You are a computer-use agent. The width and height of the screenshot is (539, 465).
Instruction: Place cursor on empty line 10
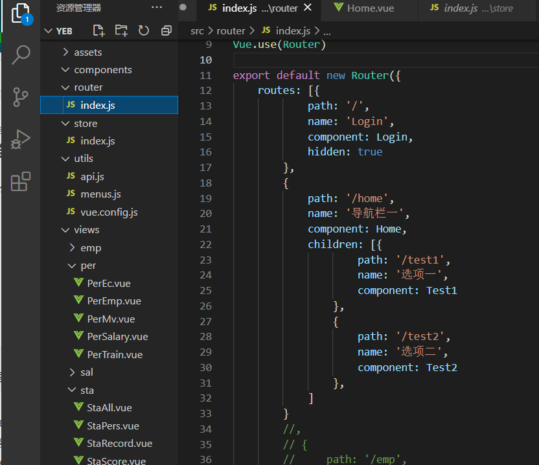385,60
